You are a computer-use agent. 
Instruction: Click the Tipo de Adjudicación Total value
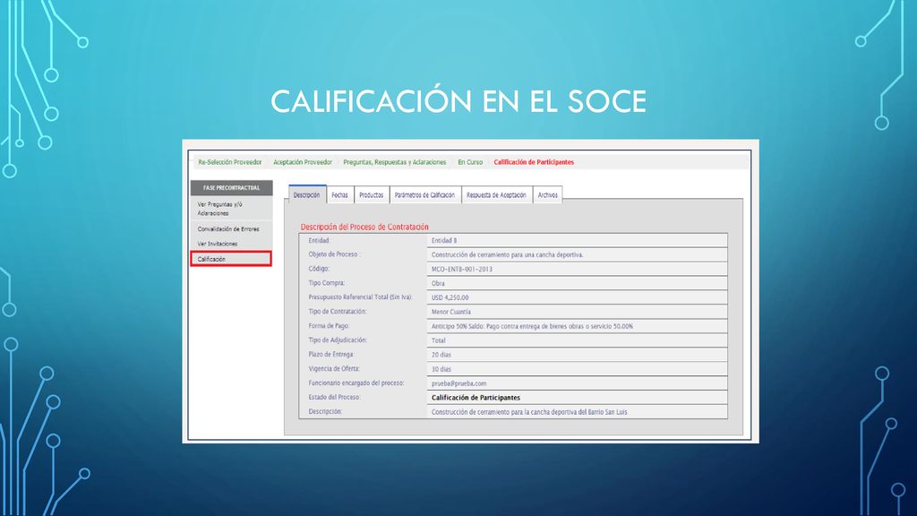438,340
